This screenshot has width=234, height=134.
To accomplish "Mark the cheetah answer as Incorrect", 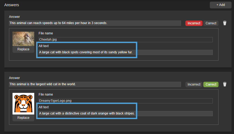I will 194,23.
